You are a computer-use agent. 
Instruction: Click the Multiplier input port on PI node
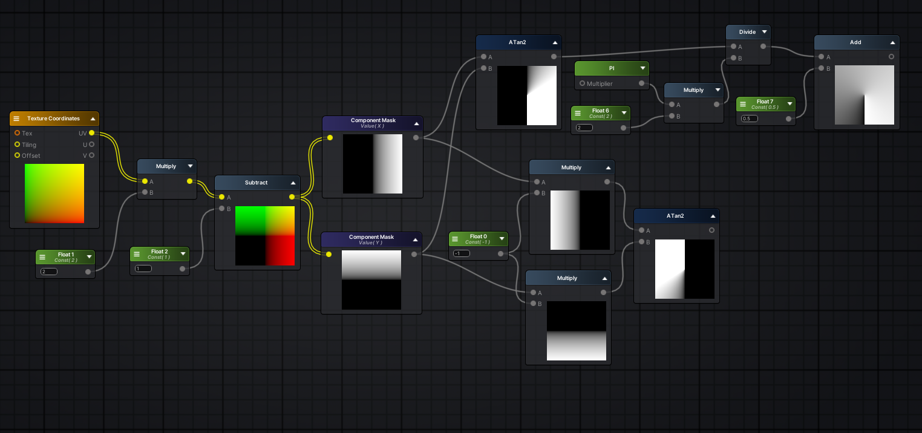coord(582,83)
